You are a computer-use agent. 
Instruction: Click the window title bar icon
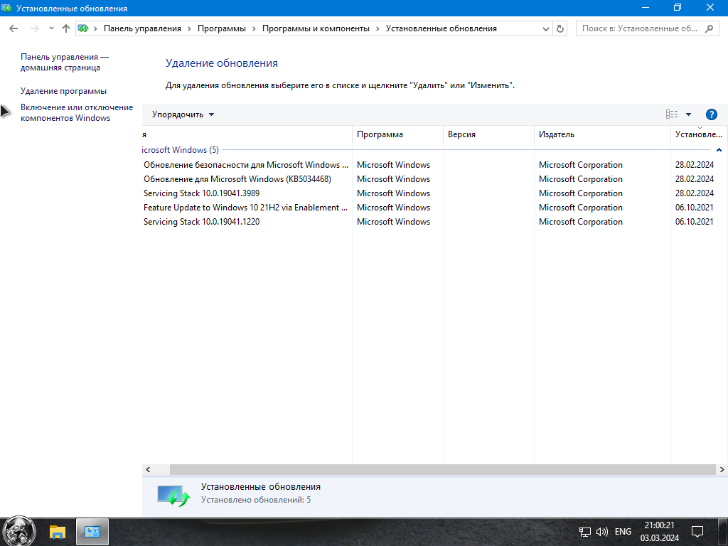6,8
